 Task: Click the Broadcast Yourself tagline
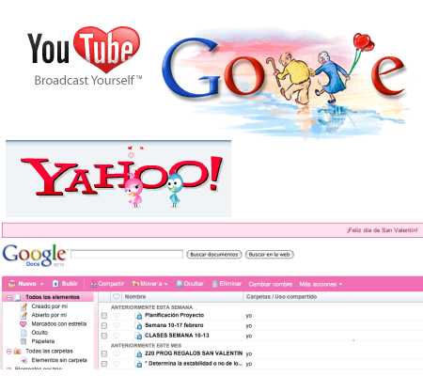pos(88,81)
